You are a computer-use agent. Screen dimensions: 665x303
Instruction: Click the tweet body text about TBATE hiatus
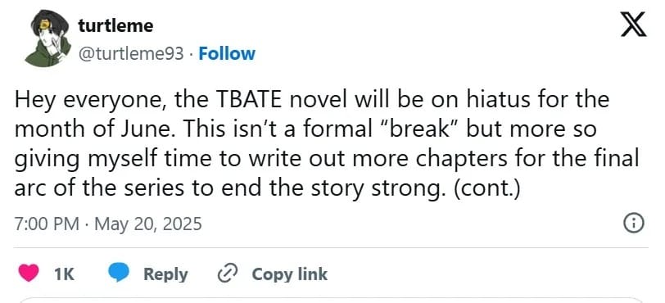click(326, 144)
